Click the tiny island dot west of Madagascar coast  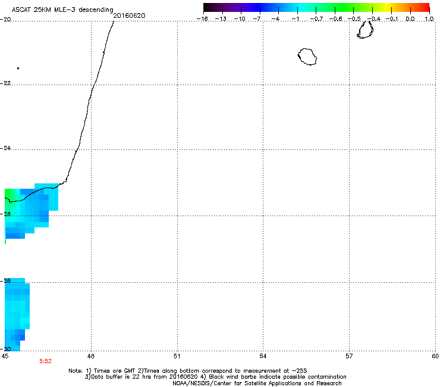click(18, 68)
